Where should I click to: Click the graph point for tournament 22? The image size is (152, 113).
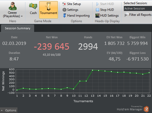149,73
